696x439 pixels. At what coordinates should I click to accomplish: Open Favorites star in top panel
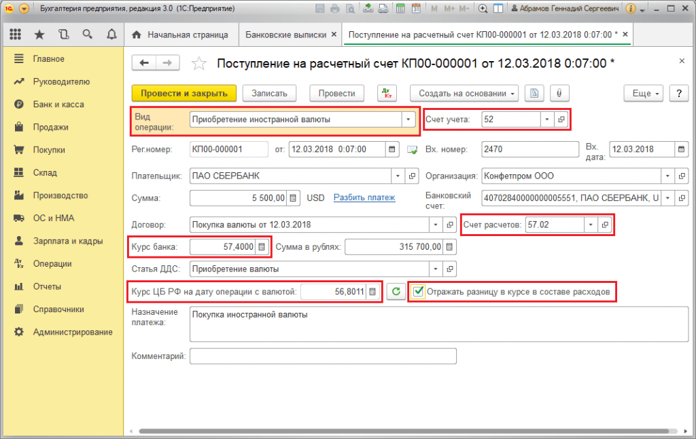coord(39,35)
